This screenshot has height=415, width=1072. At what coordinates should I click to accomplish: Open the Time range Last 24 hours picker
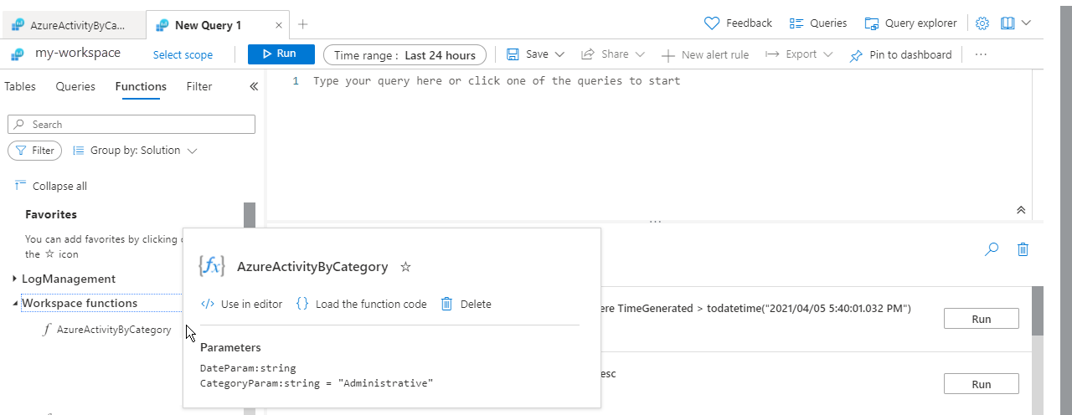click(405, 55)
